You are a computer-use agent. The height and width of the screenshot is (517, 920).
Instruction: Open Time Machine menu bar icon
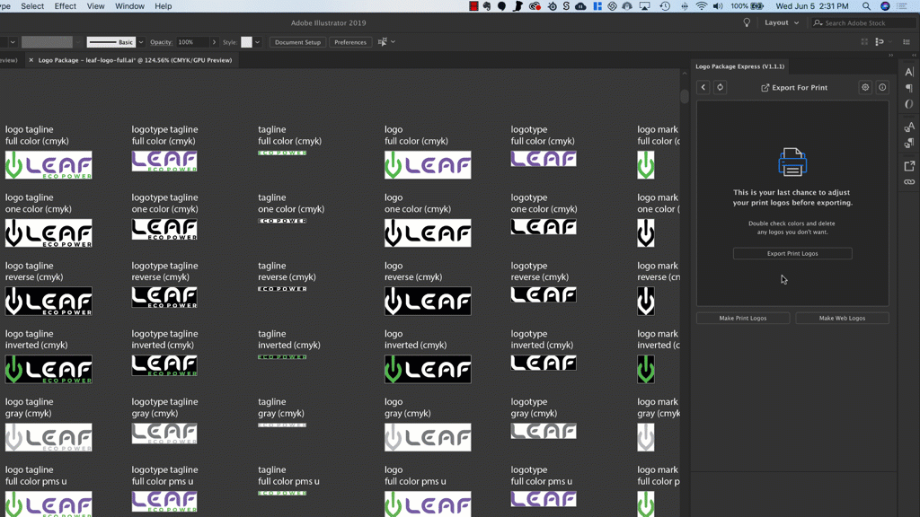pyautogui.click(x=665, y=6)
